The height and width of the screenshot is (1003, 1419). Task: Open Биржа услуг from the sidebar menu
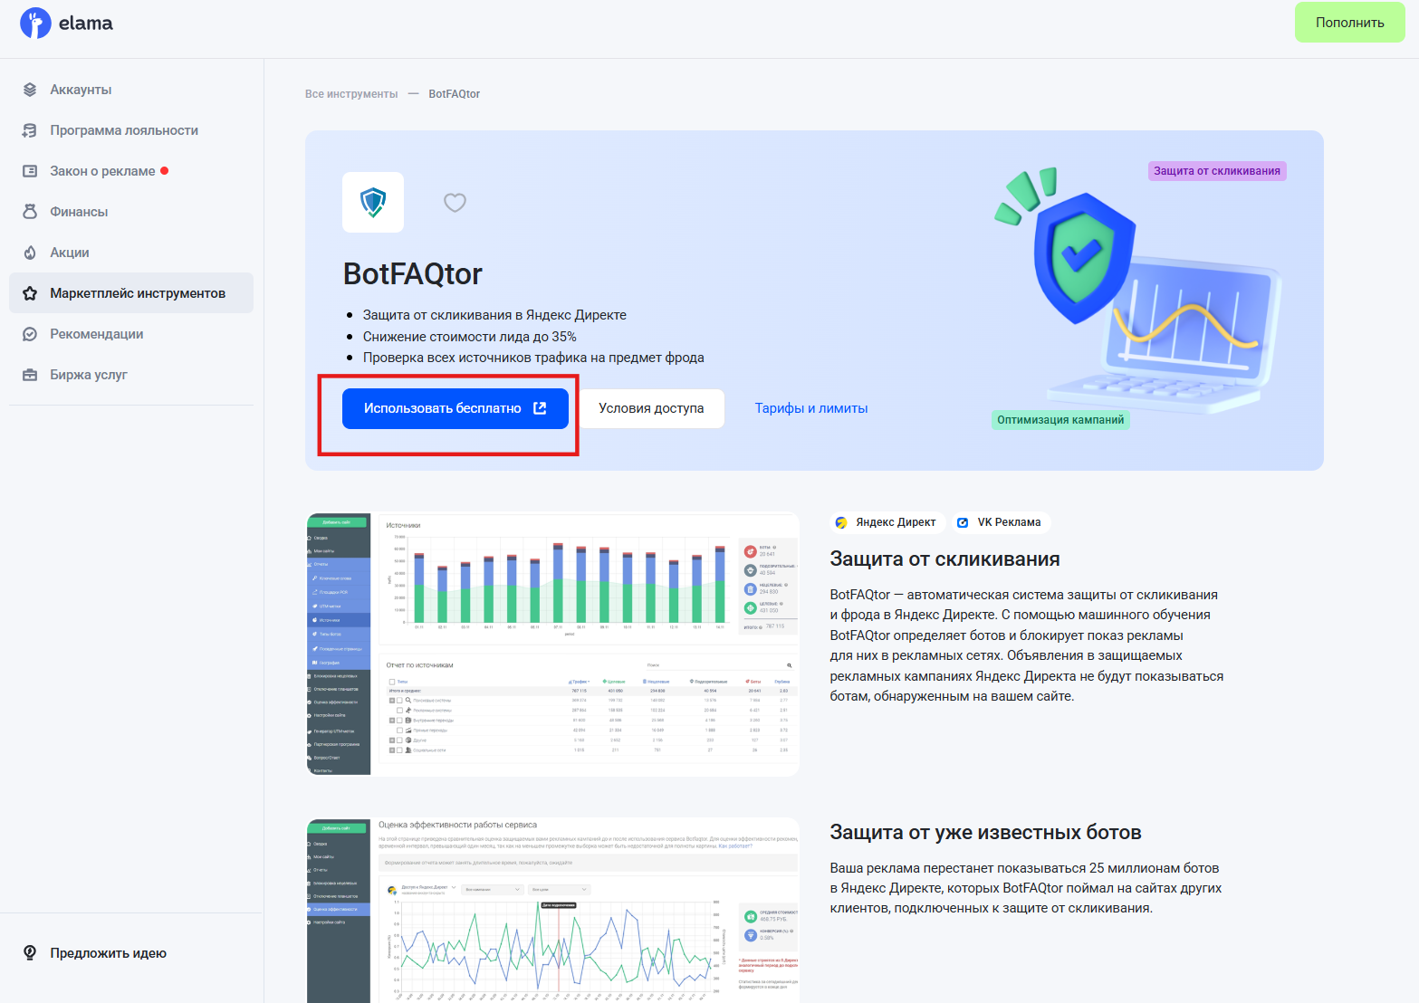click(88, 374)
